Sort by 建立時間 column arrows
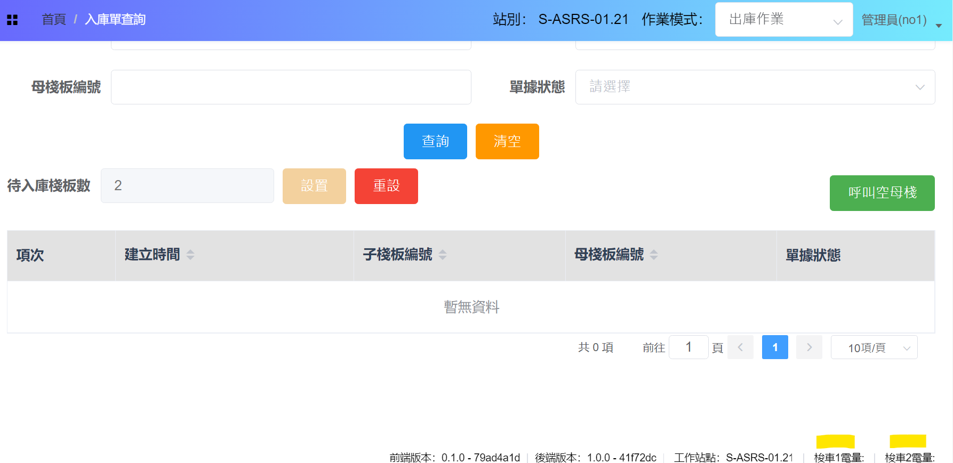Viewport: 953px width, 463px height. click(190, 255)
